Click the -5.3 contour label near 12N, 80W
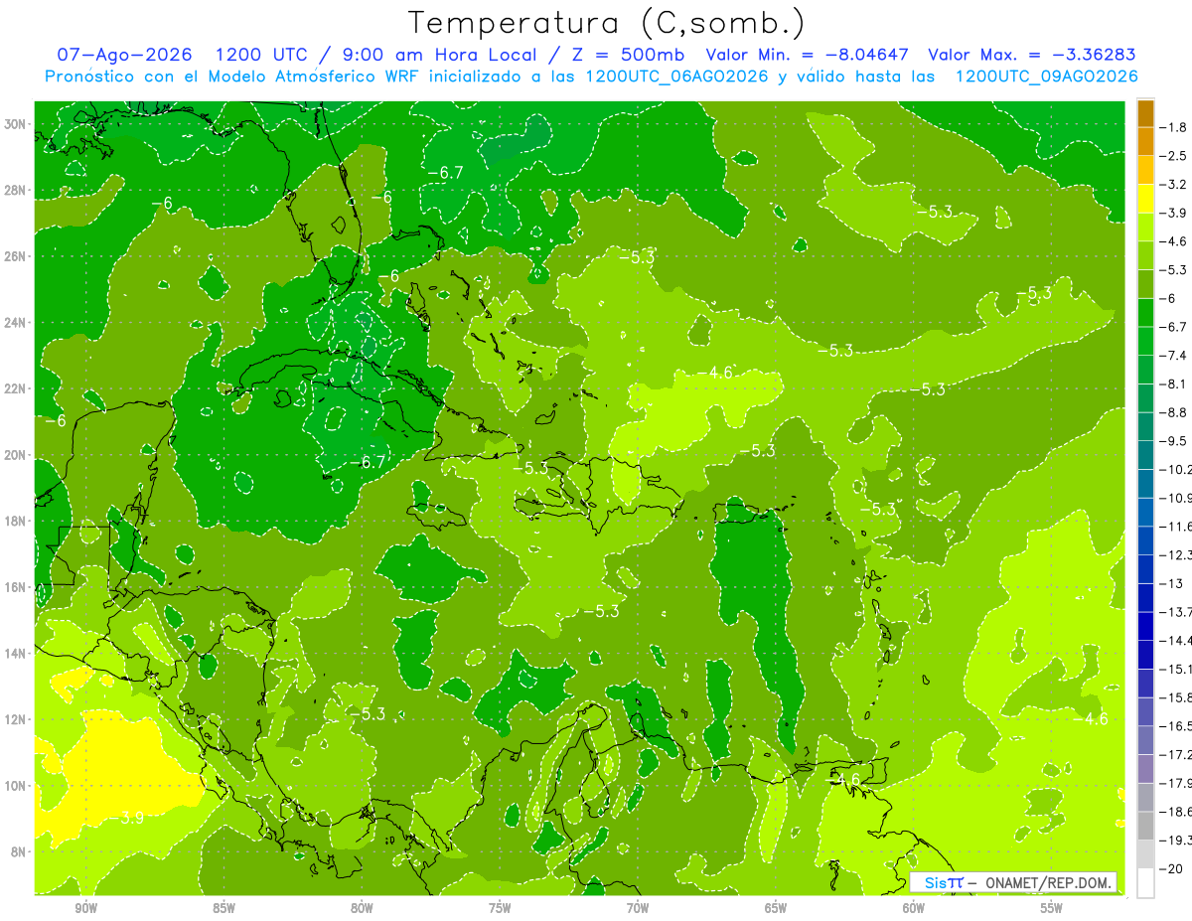Image resolution: width=1192 pixels, height=921 pixels. [x=367, y=713]
